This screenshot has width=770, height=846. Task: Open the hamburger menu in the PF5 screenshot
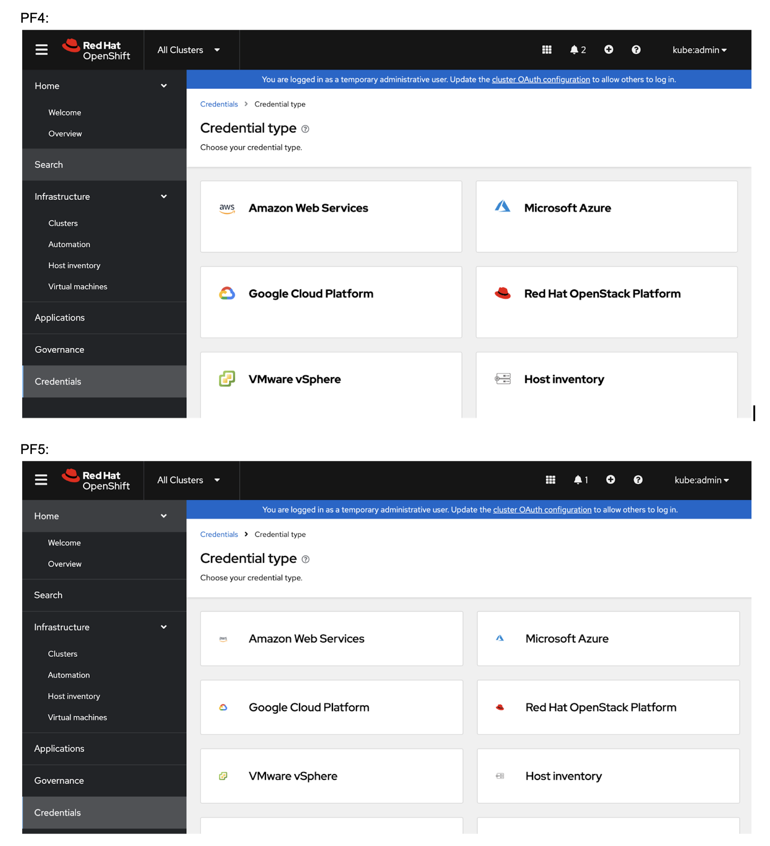[41, 480]
